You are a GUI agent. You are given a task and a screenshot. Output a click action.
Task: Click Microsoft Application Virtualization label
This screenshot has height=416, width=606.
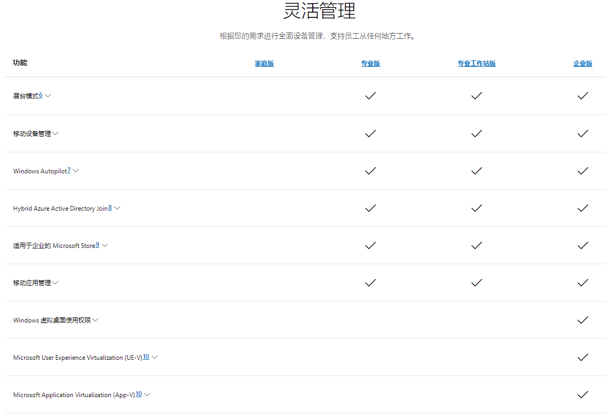pyautogui.click(x=74, y=395)
